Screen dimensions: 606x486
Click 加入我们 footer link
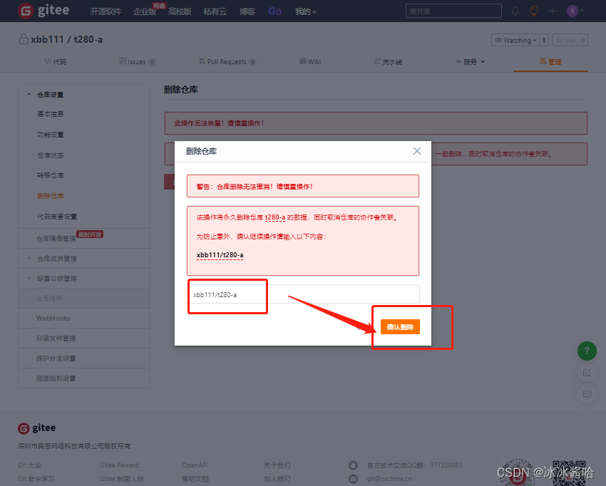pos(277,479)
